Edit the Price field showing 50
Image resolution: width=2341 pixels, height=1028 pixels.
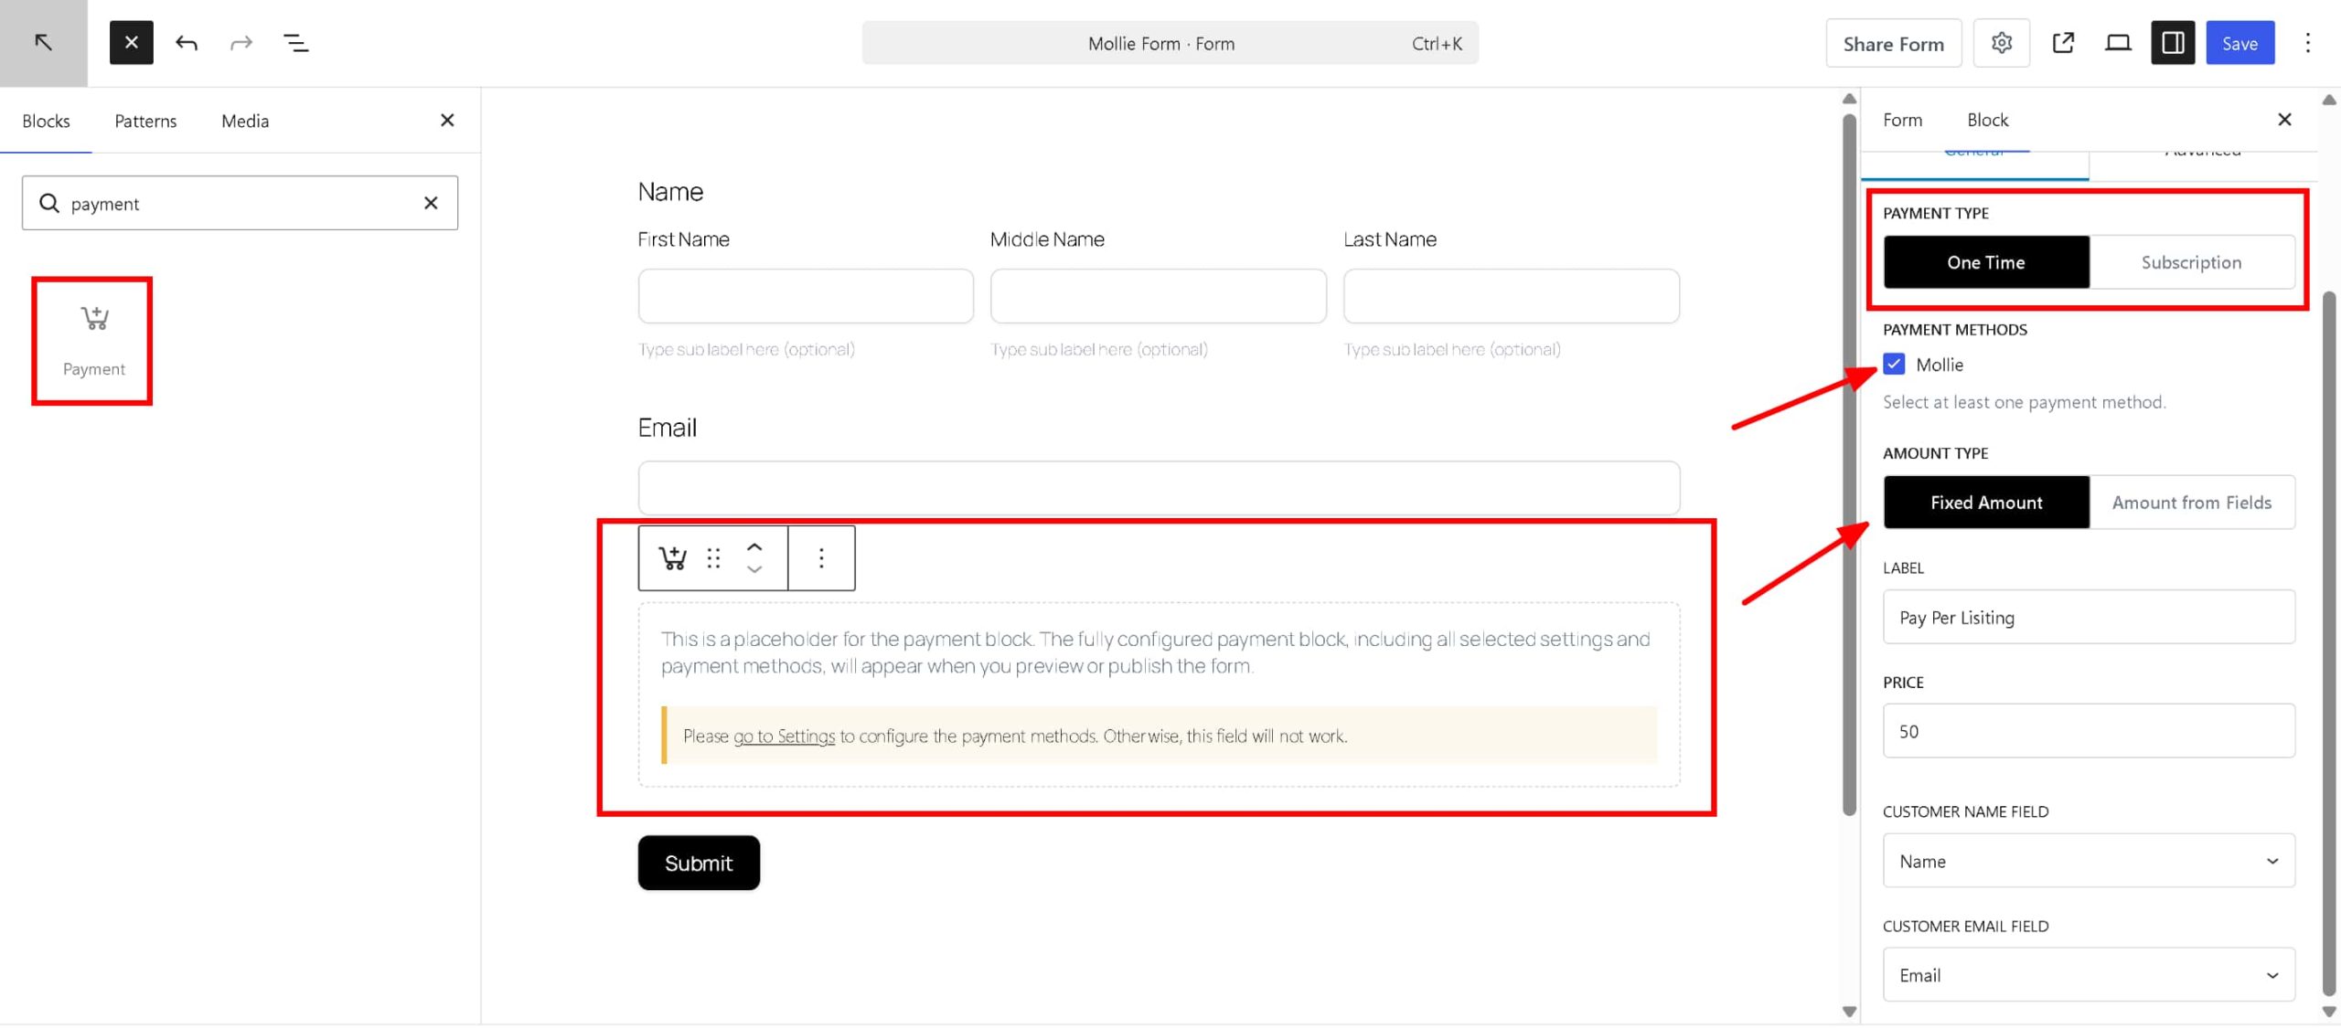(x=2089, y=731)
